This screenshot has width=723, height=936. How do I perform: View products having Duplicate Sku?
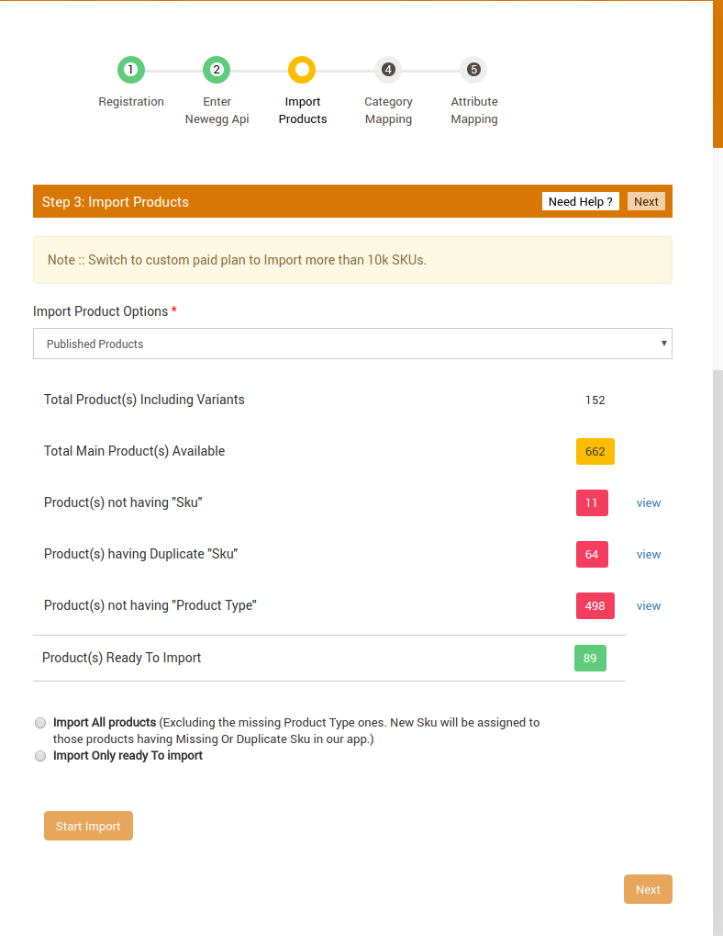[649, 555]
